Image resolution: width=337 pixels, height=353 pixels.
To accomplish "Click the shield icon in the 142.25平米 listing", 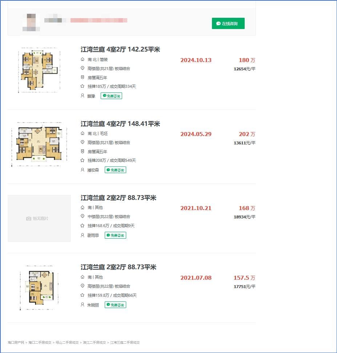I will coord(83,78).
